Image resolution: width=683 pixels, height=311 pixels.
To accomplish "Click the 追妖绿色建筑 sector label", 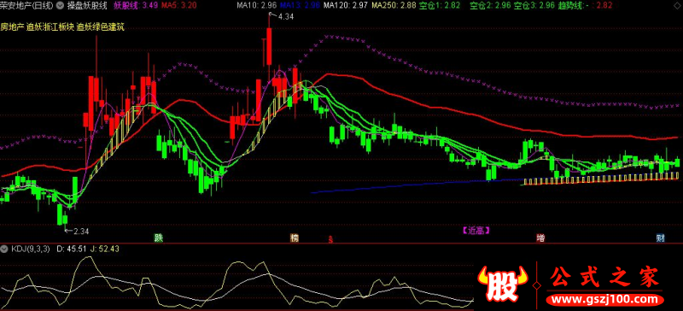I will 101,27.
